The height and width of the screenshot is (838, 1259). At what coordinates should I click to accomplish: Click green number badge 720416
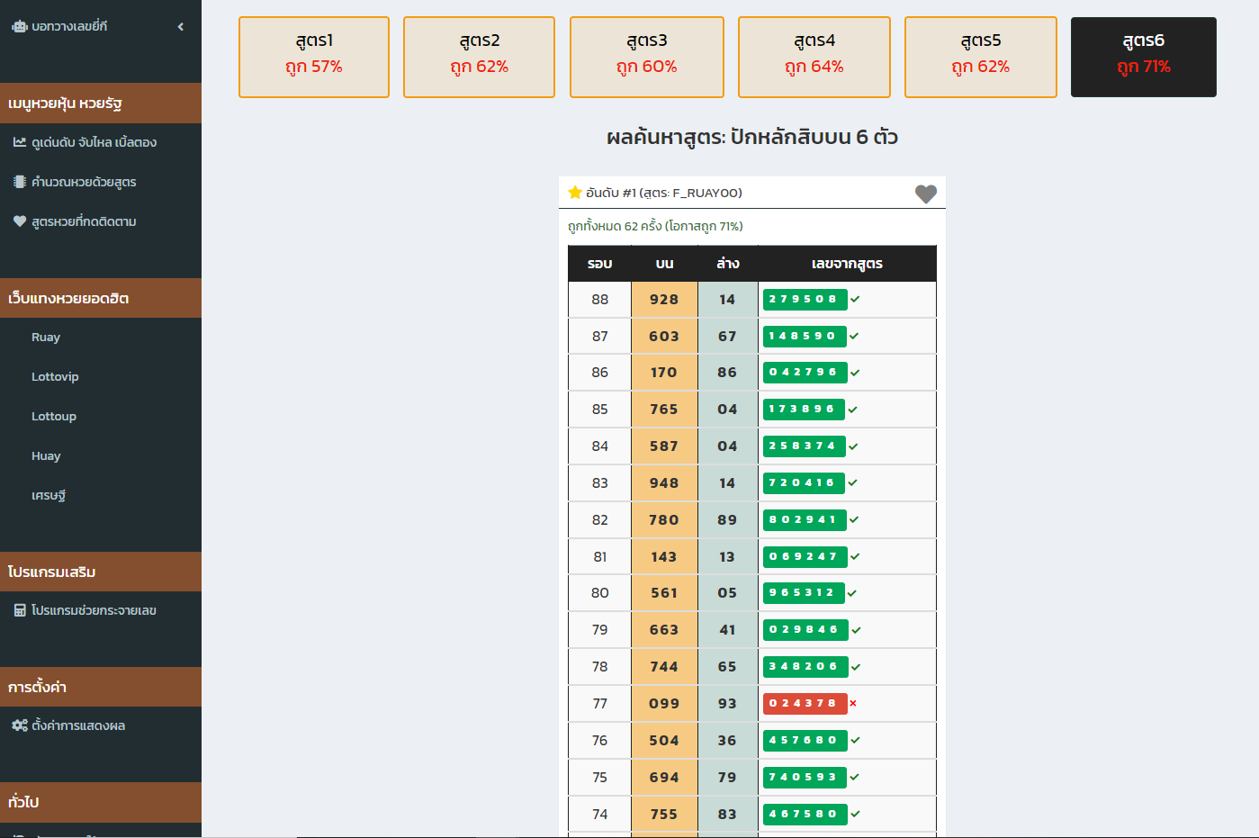(x=804, y=482)
